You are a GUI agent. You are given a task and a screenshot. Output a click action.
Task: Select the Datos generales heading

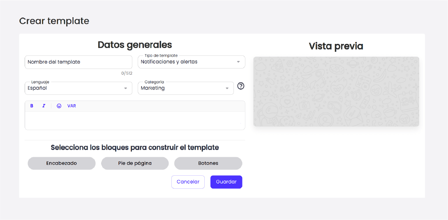135,45
